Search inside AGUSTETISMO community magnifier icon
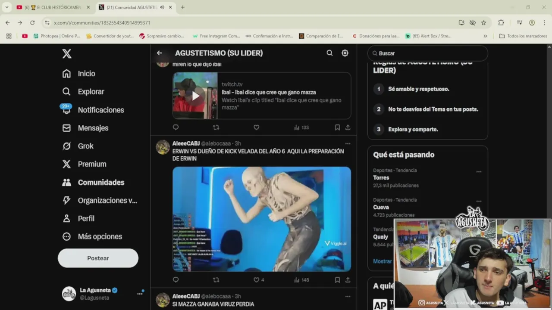The height and width of the screenshot is (310, 552). [x=329, y=53]
